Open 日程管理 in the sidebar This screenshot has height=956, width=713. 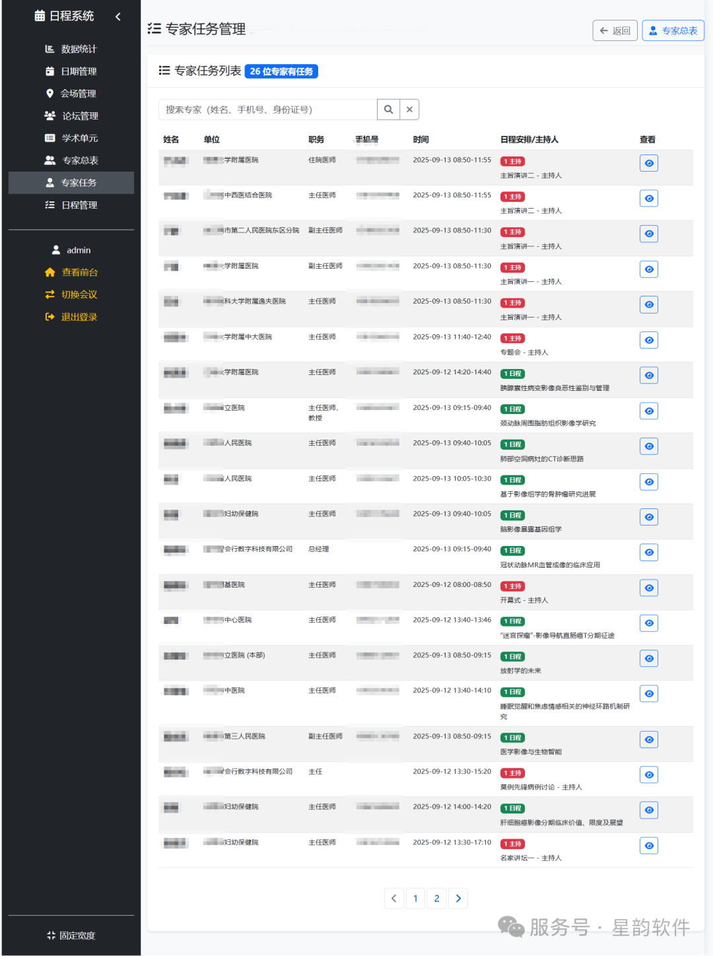[71, 205]
